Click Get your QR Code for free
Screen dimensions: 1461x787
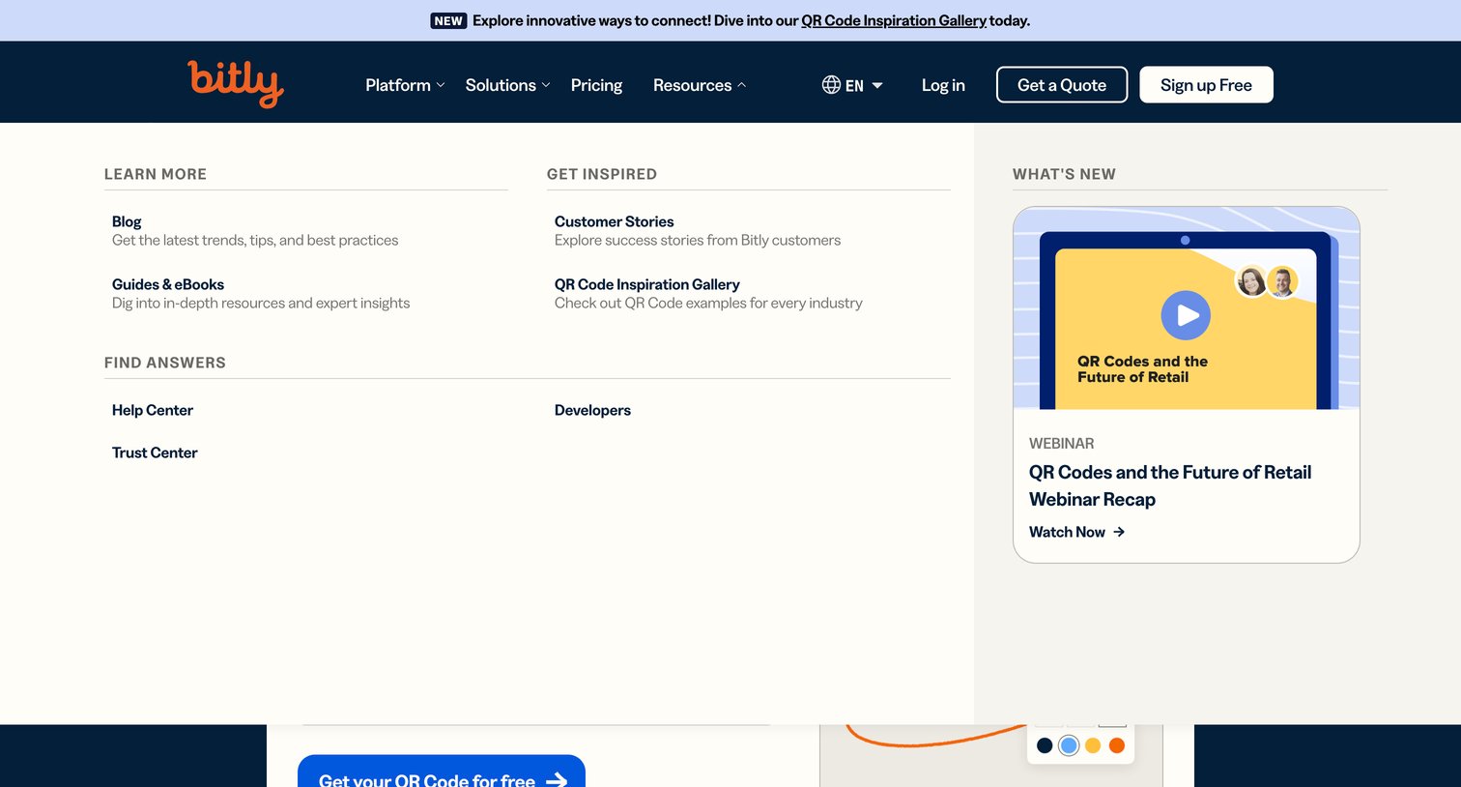(x=442, y=772)
